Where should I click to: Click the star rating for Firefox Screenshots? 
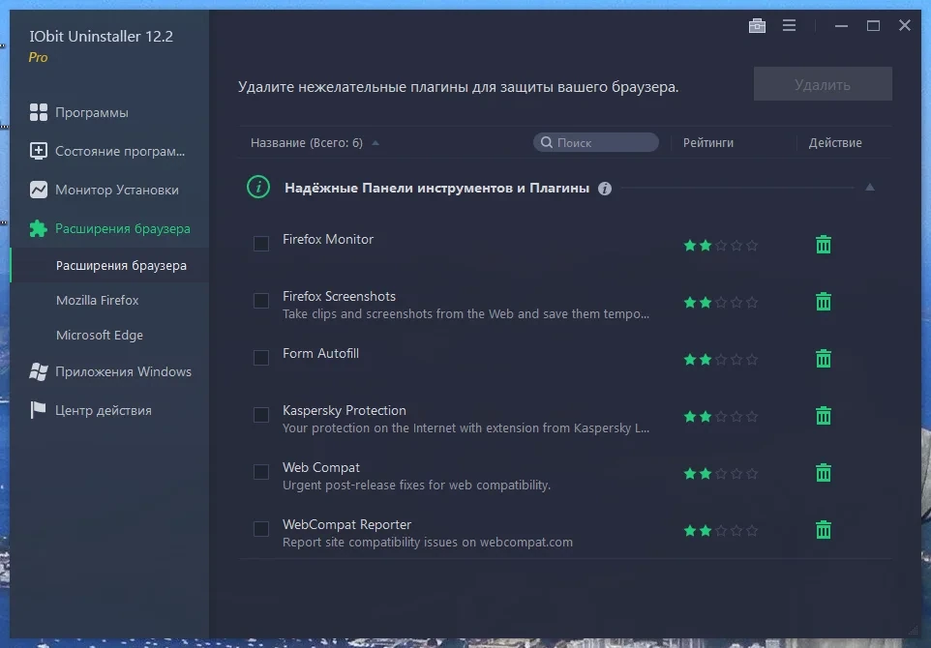721,302
